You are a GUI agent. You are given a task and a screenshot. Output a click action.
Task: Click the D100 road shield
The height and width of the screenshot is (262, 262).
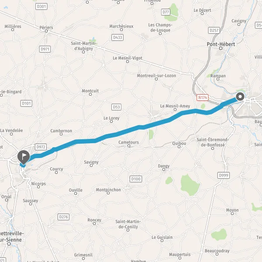tap(136, 179)
